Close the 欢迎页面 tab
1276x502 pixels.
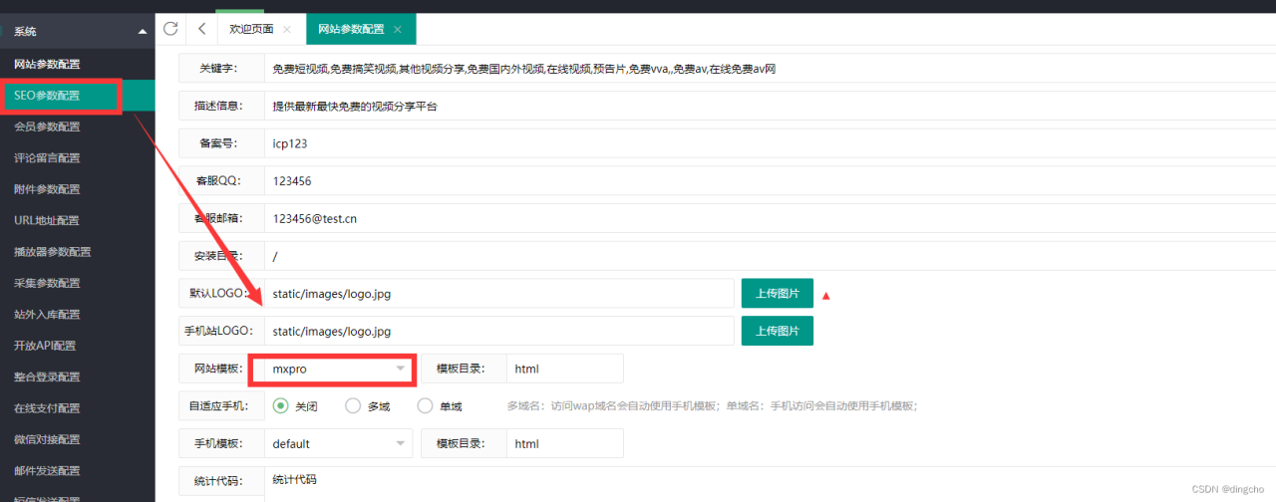(x=288, y=30)
